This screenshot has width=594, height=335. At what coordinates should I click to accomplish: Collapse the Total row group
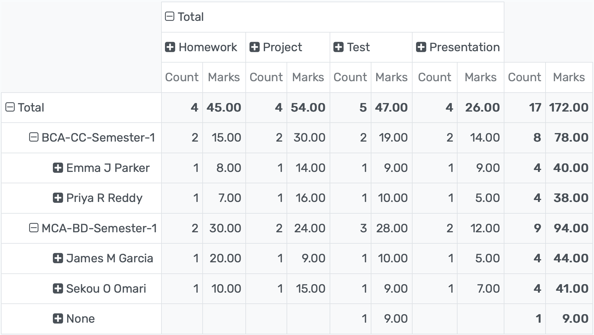[x=10, y=107]
